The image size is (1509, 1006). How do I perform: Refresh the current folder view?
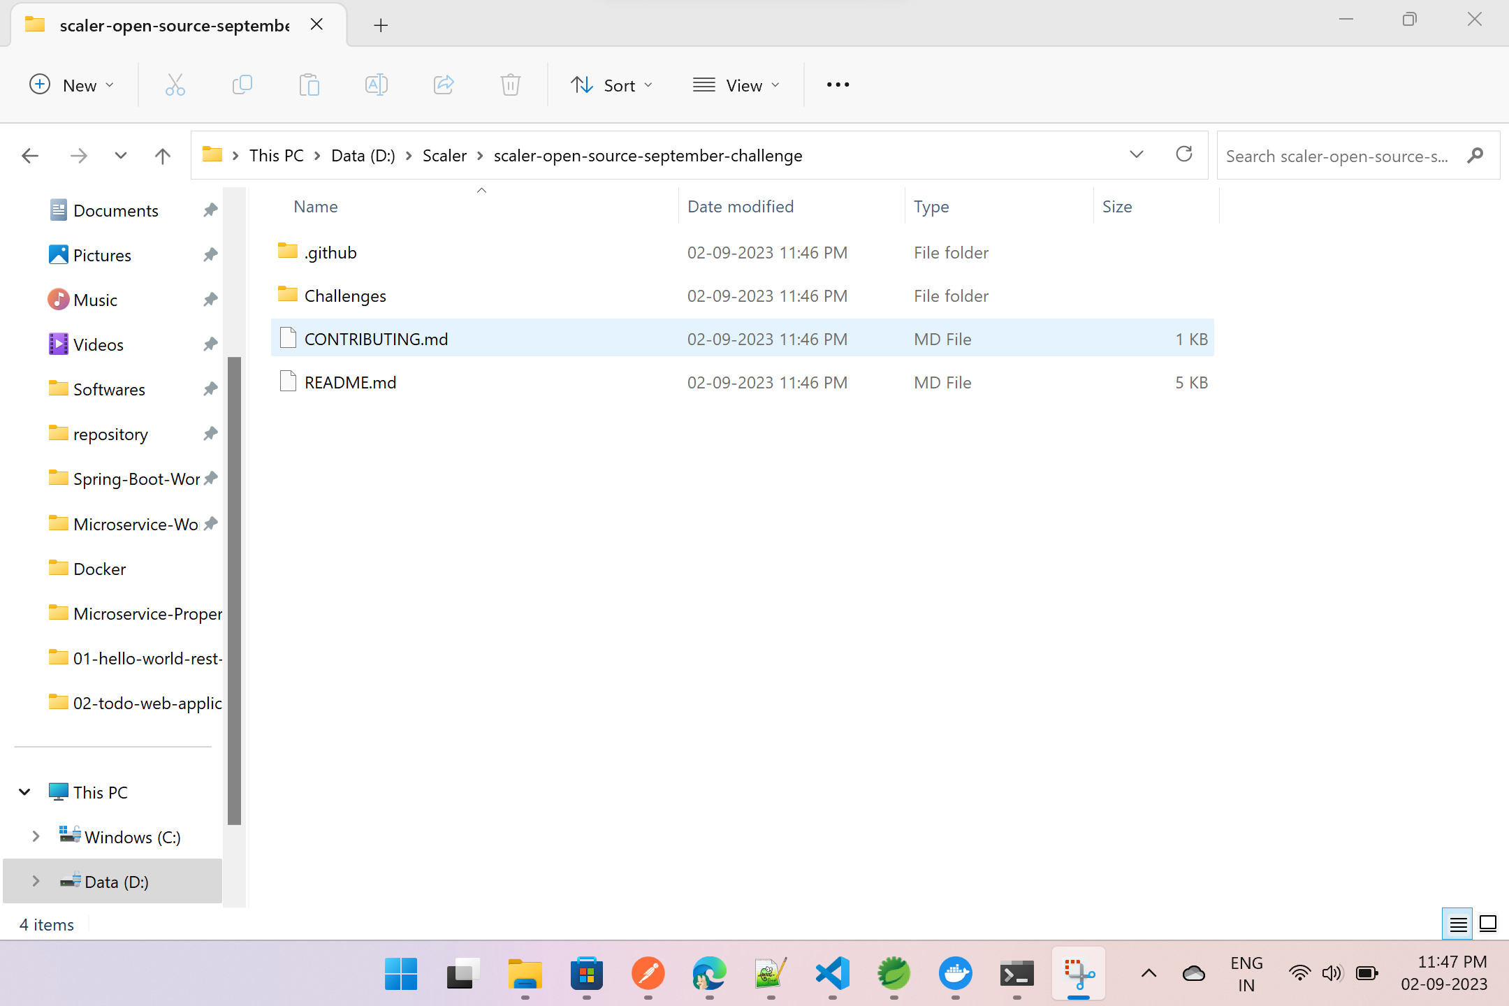1184,155
